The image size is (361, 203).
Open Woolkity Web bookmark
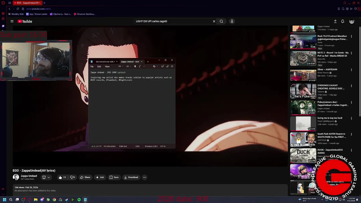(16, 14)
